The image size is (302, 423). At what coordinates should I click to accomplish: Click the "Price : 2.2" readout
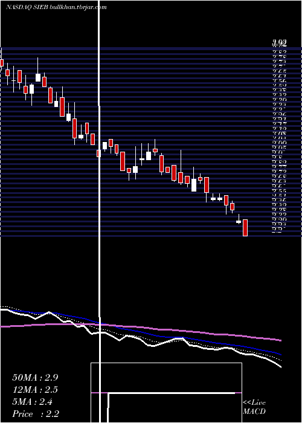(36, 414)
